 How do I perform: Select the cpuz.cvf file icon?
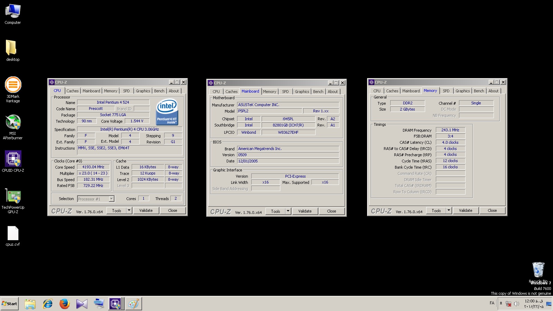[13, 236]
